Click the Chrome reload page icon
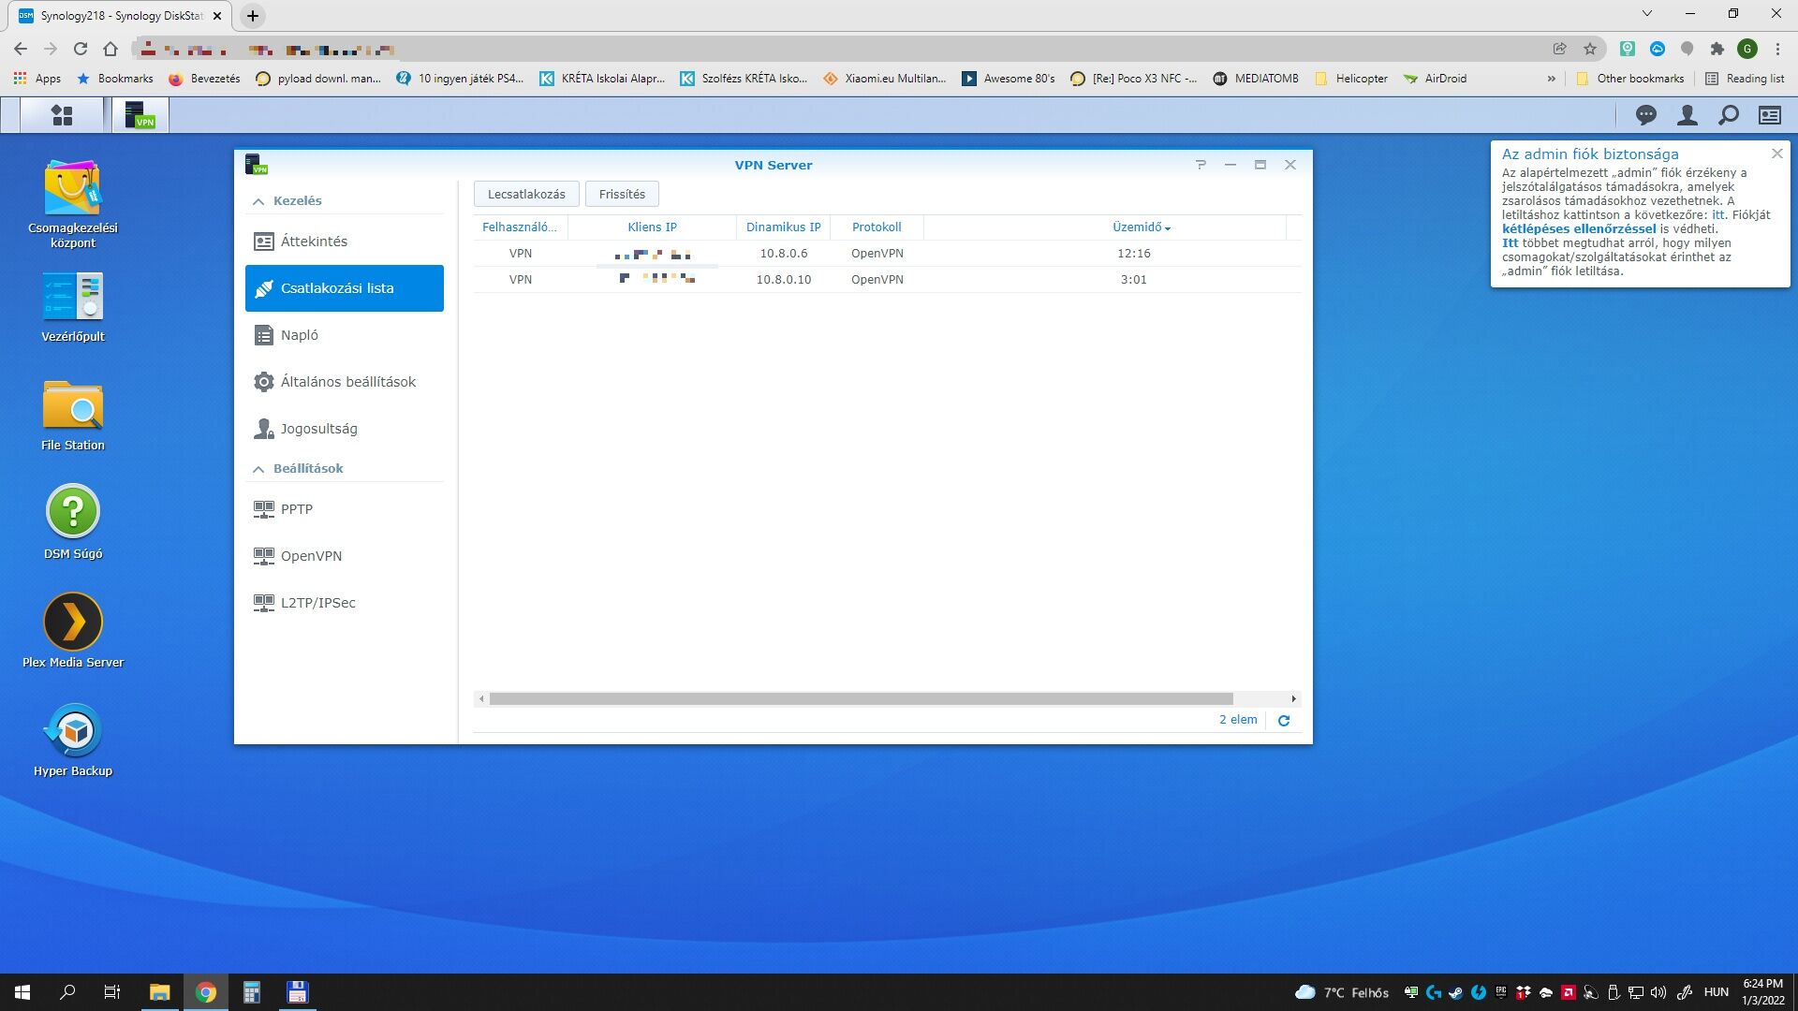Screen dimensions: 1798x1011 point(81,49)
